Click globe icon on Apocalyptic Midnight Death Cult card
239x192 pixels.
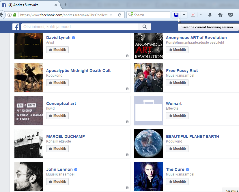tap(127, 89)
